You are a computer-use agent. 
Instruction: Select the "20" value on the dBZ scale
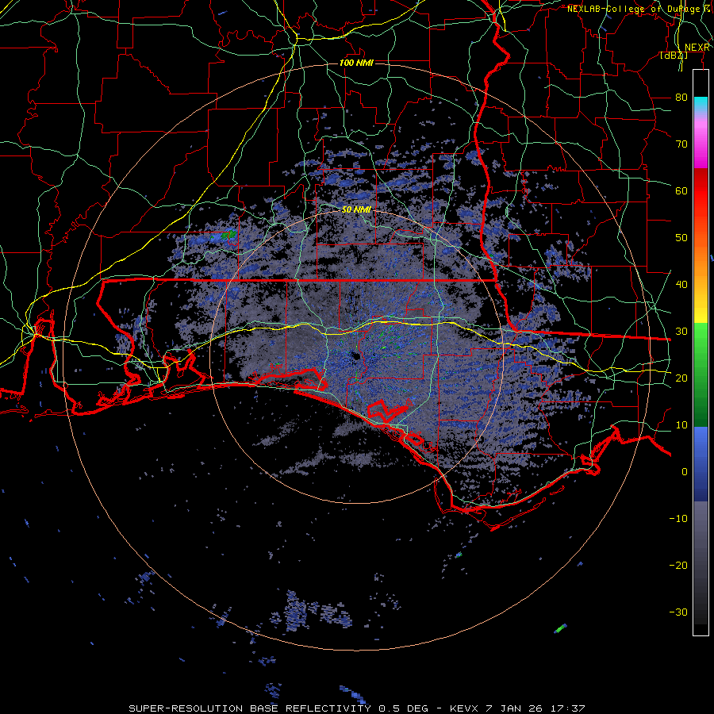[681, 378]
